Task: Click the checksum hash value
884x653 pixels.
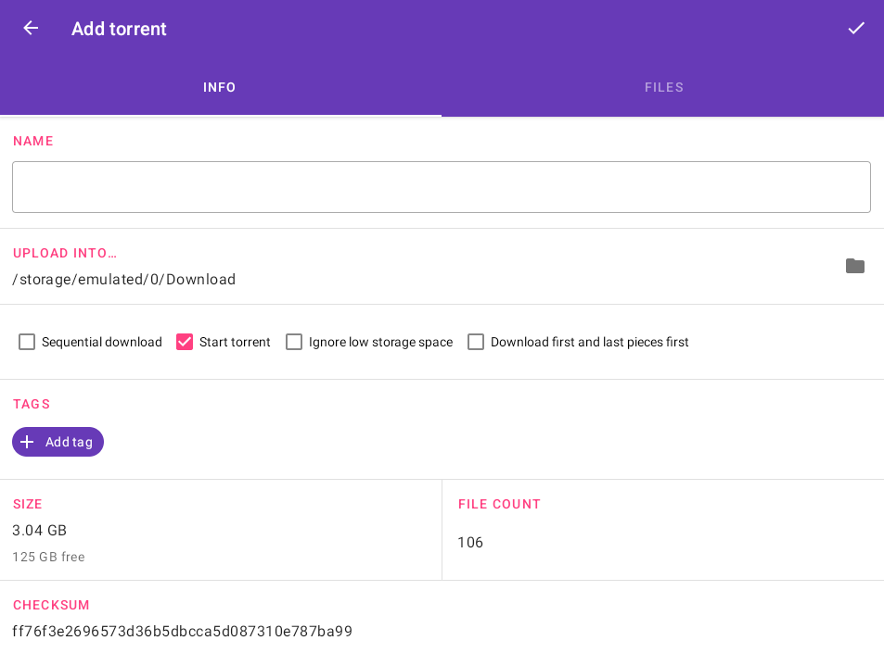Action: click(183, 632)
